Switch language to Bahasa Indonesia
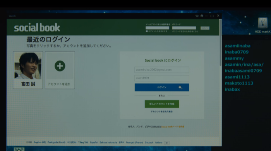 (x=108, y=143)
